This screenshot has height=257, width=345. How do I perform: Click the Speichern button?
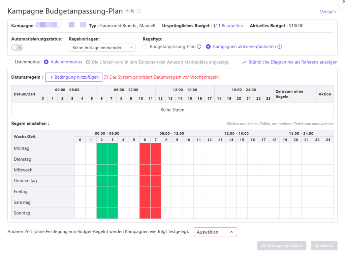[324, 246]
